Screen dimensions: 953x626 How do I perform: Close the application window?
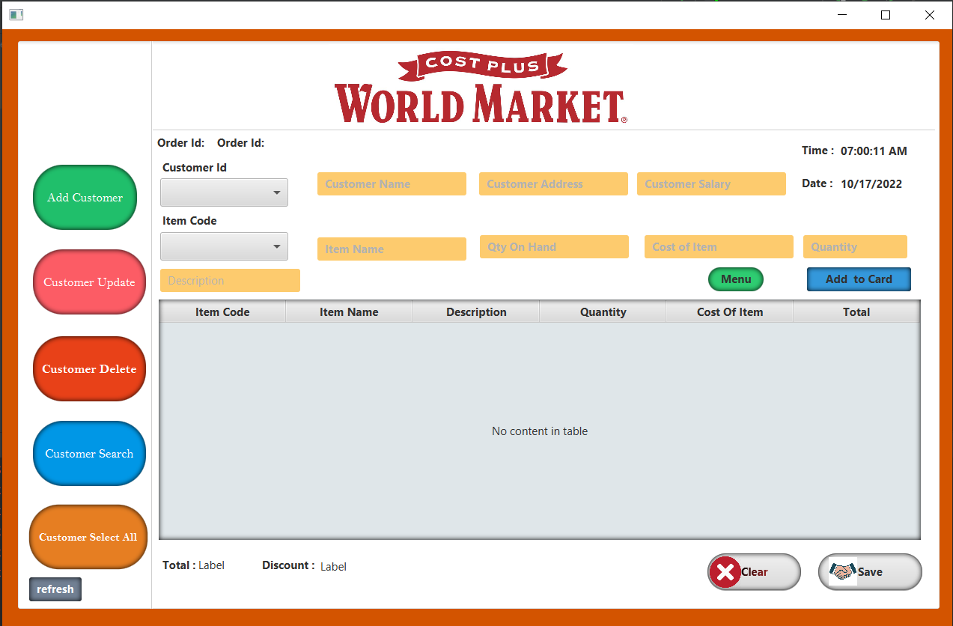click(930, 14)
